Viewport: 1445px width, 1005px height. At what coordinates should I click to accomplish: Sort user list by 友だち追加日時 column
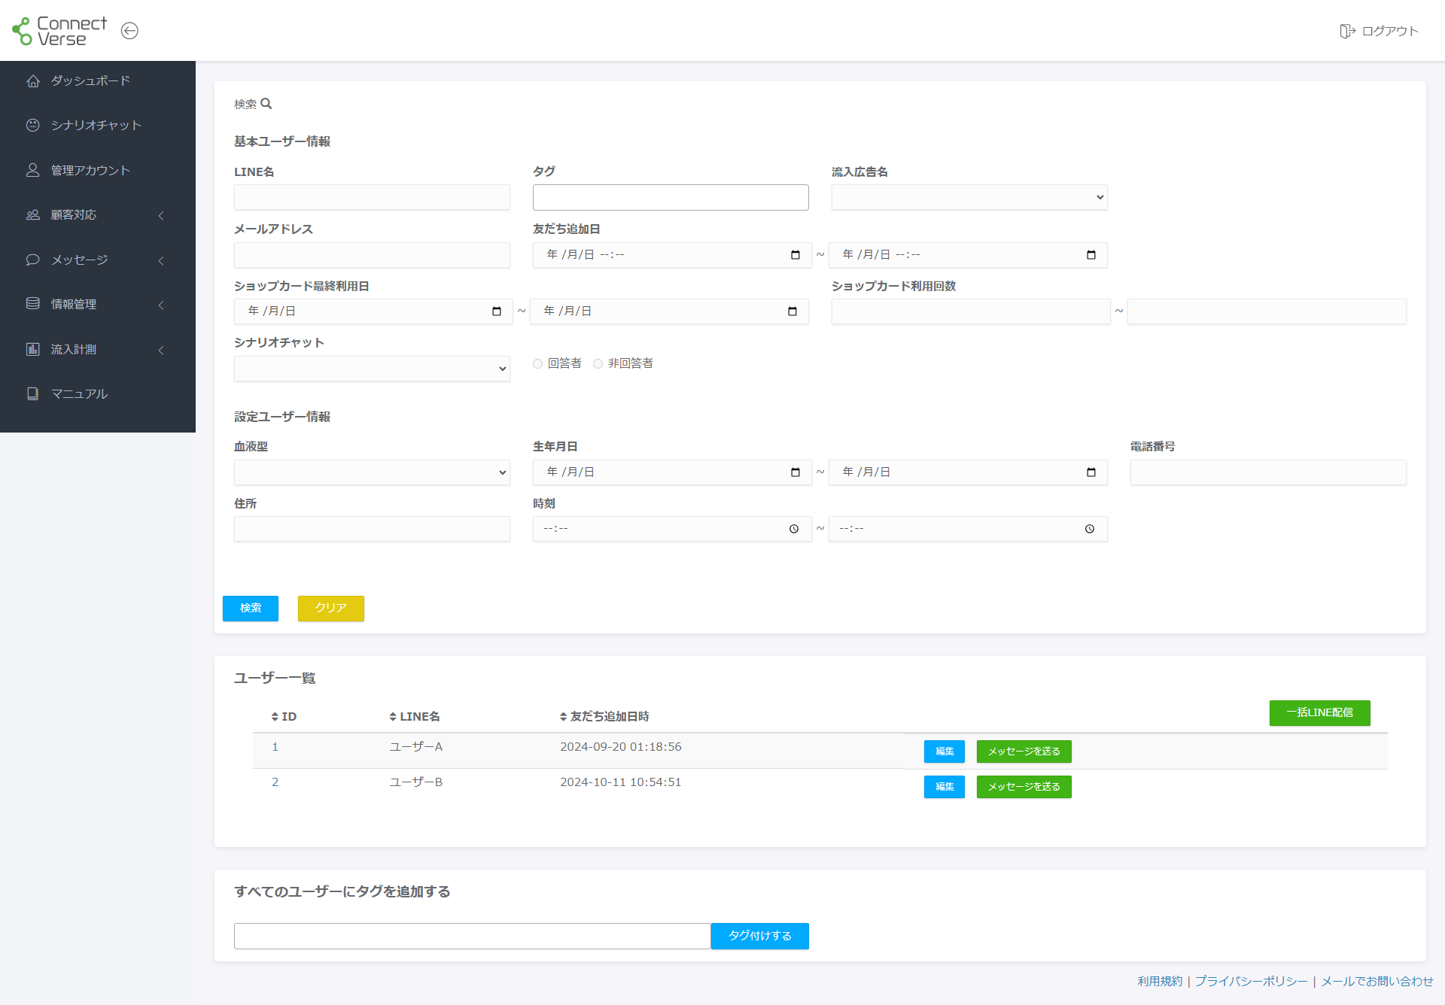[604, 717]
